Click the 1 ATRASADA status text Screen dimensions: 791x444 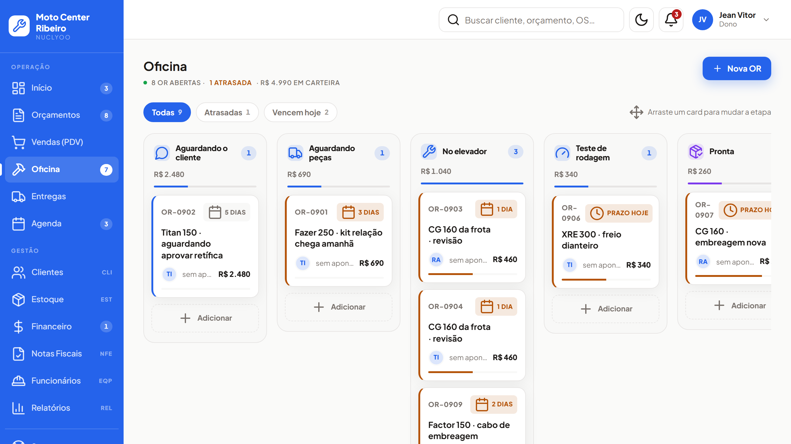[231, 83]
